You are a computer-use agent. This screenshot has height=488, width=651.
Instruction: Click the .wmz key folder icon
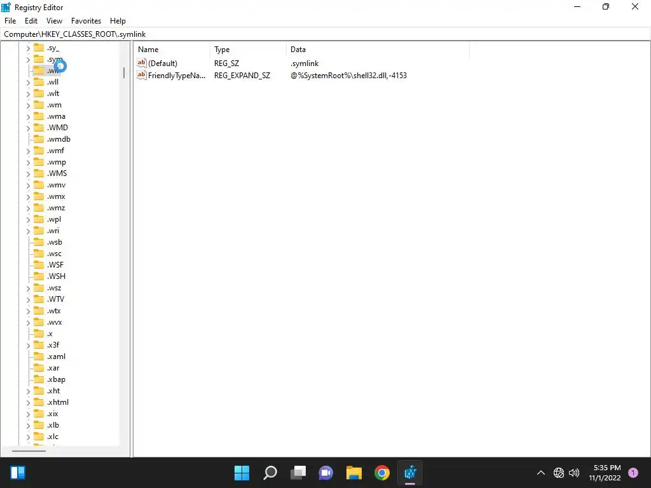pos(39,208)
